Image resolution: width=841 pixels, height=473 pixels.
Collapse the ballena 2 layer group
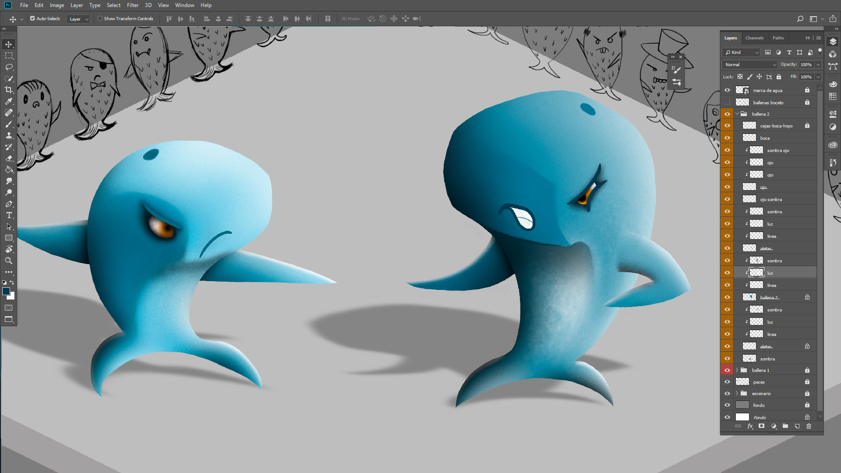tap(737, 114)
